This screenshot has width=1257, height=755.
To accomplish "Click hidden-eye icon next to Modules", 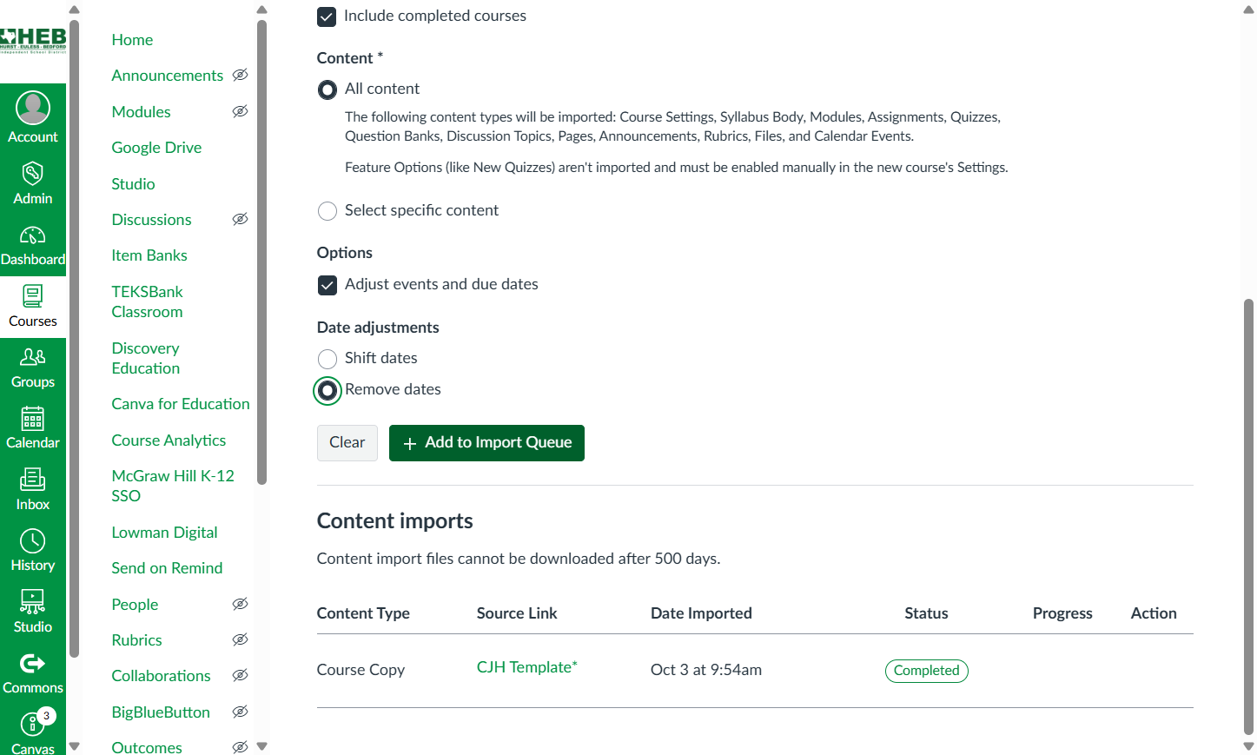I will pos(241,111).
